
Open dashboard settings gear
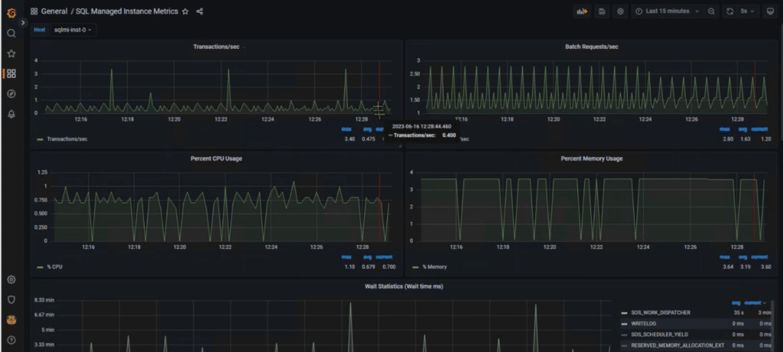(621, 11)
